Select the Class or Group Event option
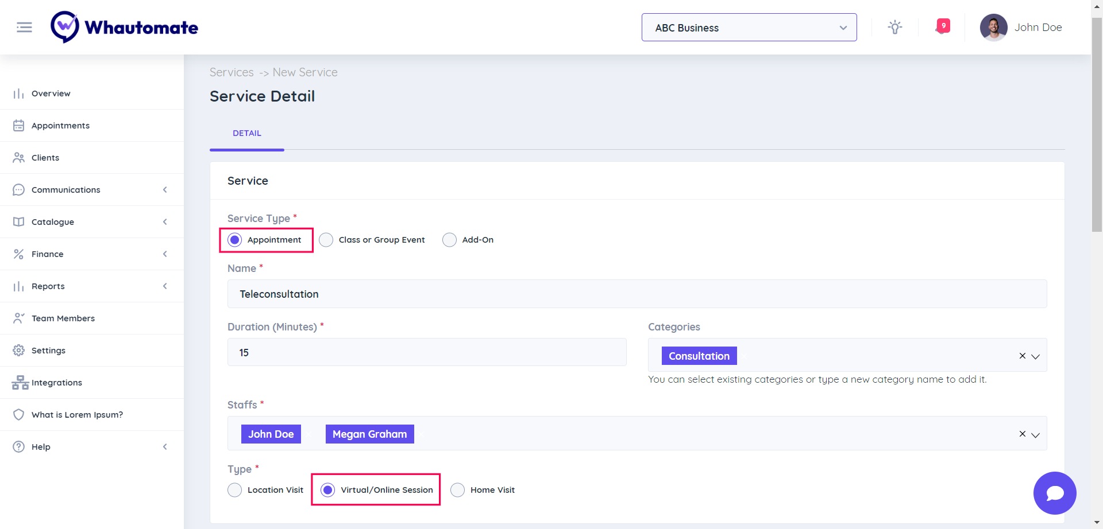 coord(326,240)
